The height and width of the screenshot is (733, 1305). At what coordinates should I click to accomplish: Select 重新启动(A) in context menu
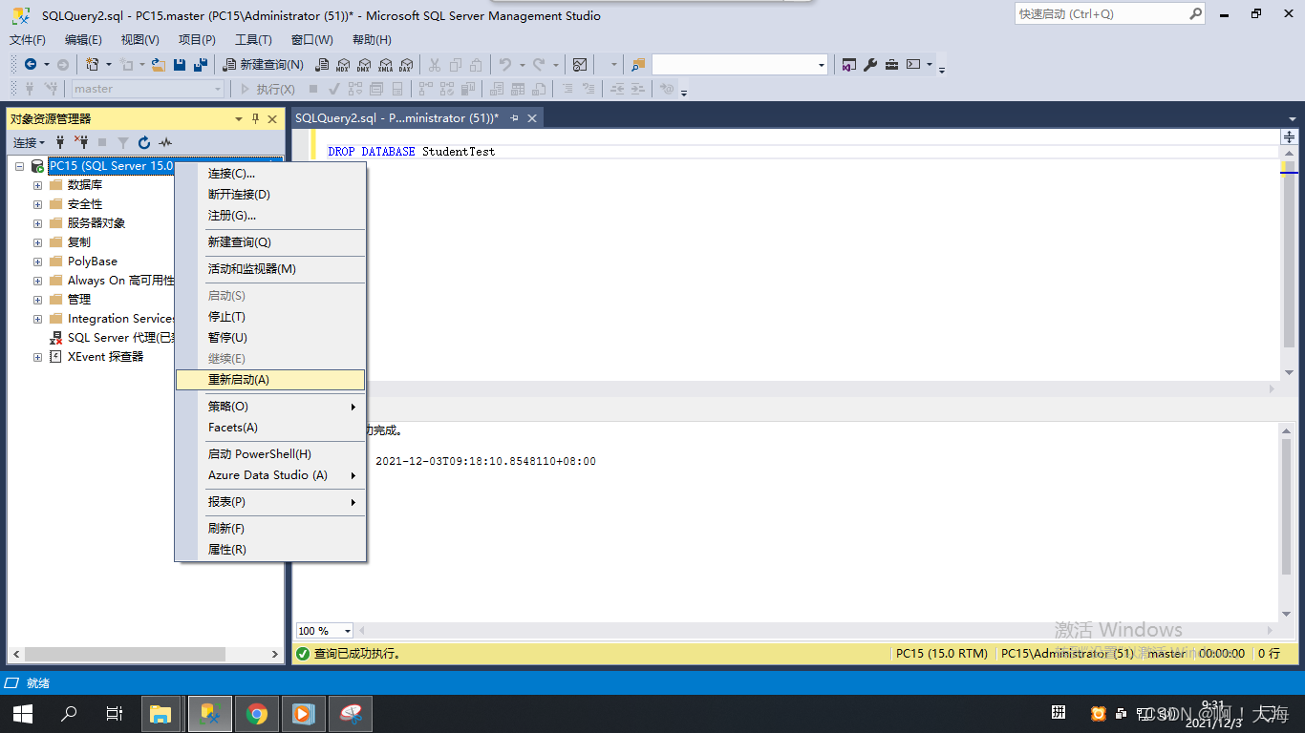[x=270, y=380]
